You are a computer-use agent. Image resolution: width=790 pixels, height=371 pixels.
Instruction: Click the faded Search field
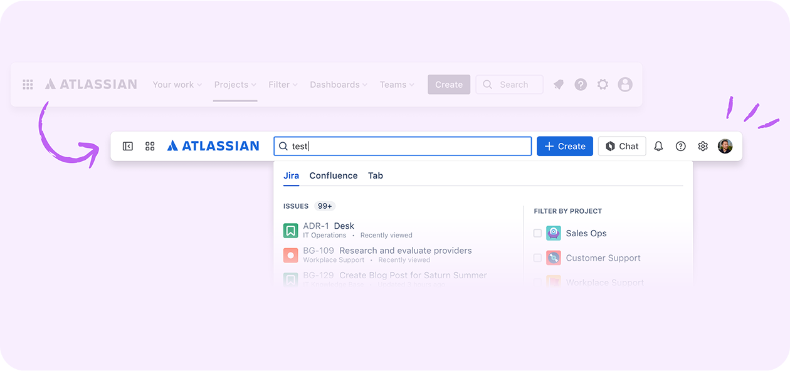click(509, 85)
